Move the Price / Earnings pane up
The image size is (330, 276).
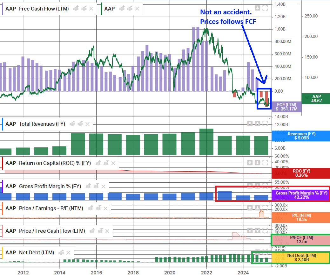tap(250, 208)
